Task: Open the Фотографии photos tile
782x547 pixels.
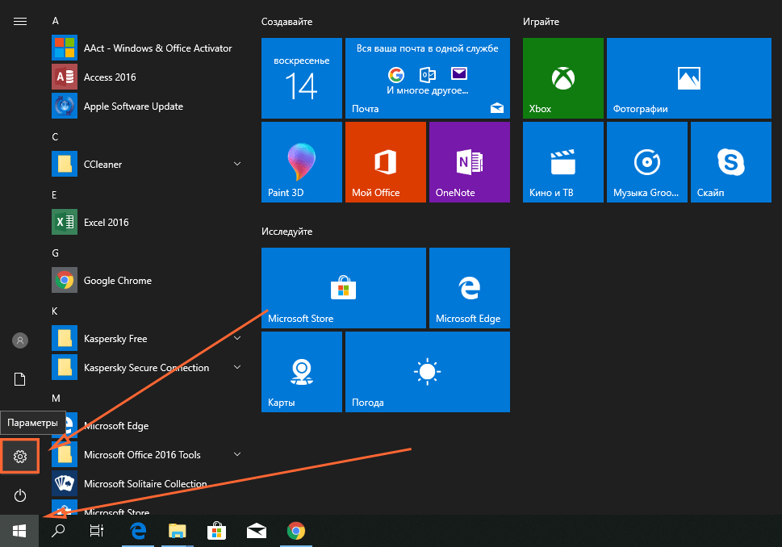Action: (688, 78)
